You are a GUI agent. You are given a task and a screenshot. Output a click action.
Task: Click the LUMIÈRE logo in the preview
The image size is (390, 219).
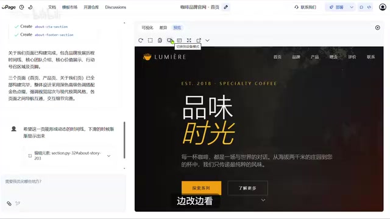pyautogui.click(x=165, y=57)
